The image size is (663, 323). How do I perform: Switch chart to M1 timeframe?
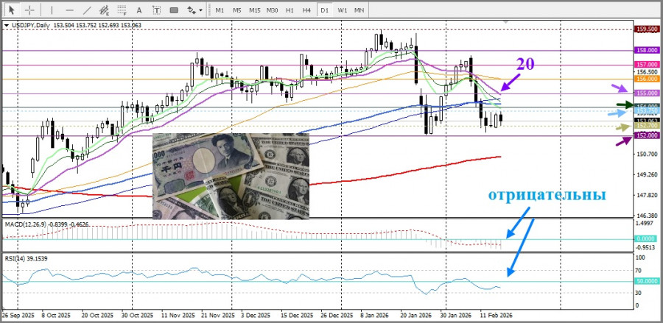point(220,10)
